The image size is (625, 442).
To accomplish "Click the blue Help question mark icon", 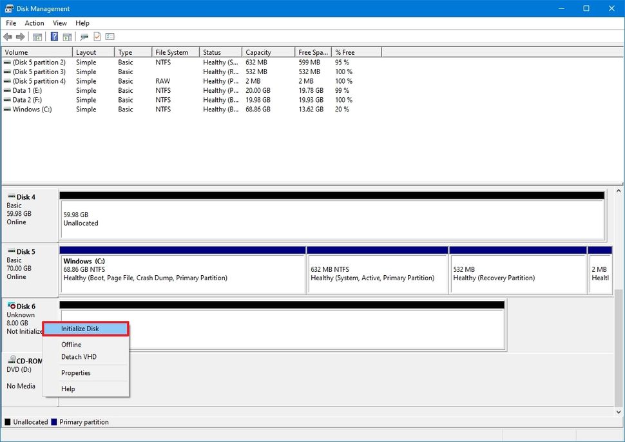I will [55, 37].
